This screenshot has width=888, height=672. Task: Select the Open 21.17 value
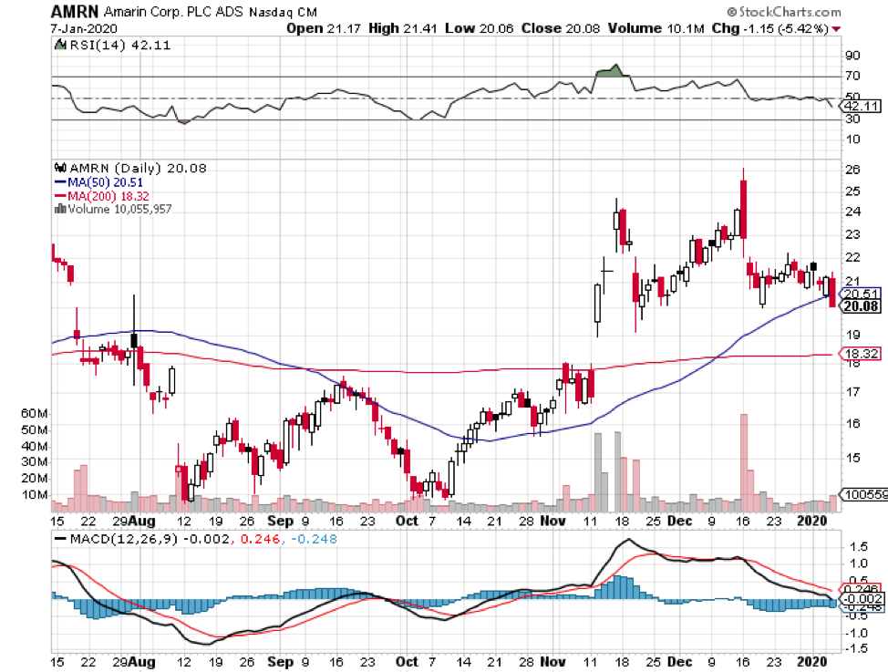pos(324,28)
